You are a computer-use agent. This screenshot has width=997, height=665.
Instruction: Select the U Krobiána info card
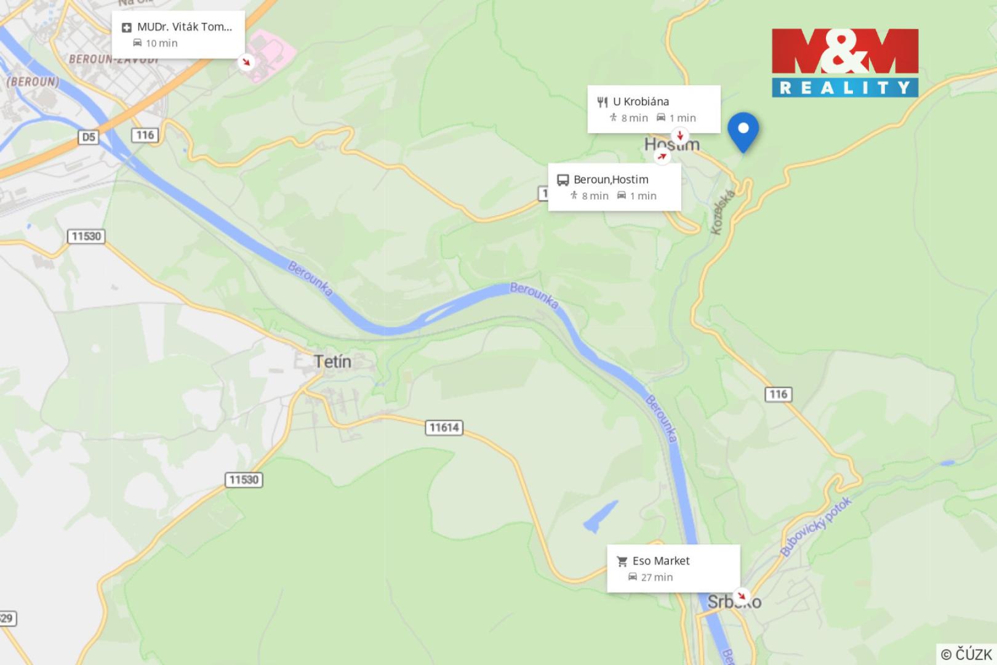click(x=654, y=109)
